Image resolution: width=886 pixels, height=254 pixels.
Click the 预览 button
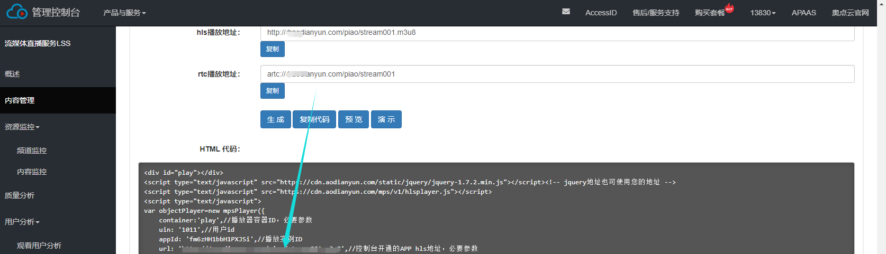[354, 119]
